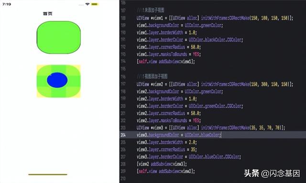The image size is (306, 183).
Task: Click line number 194 in the gutter
Action: coord(123,62)
